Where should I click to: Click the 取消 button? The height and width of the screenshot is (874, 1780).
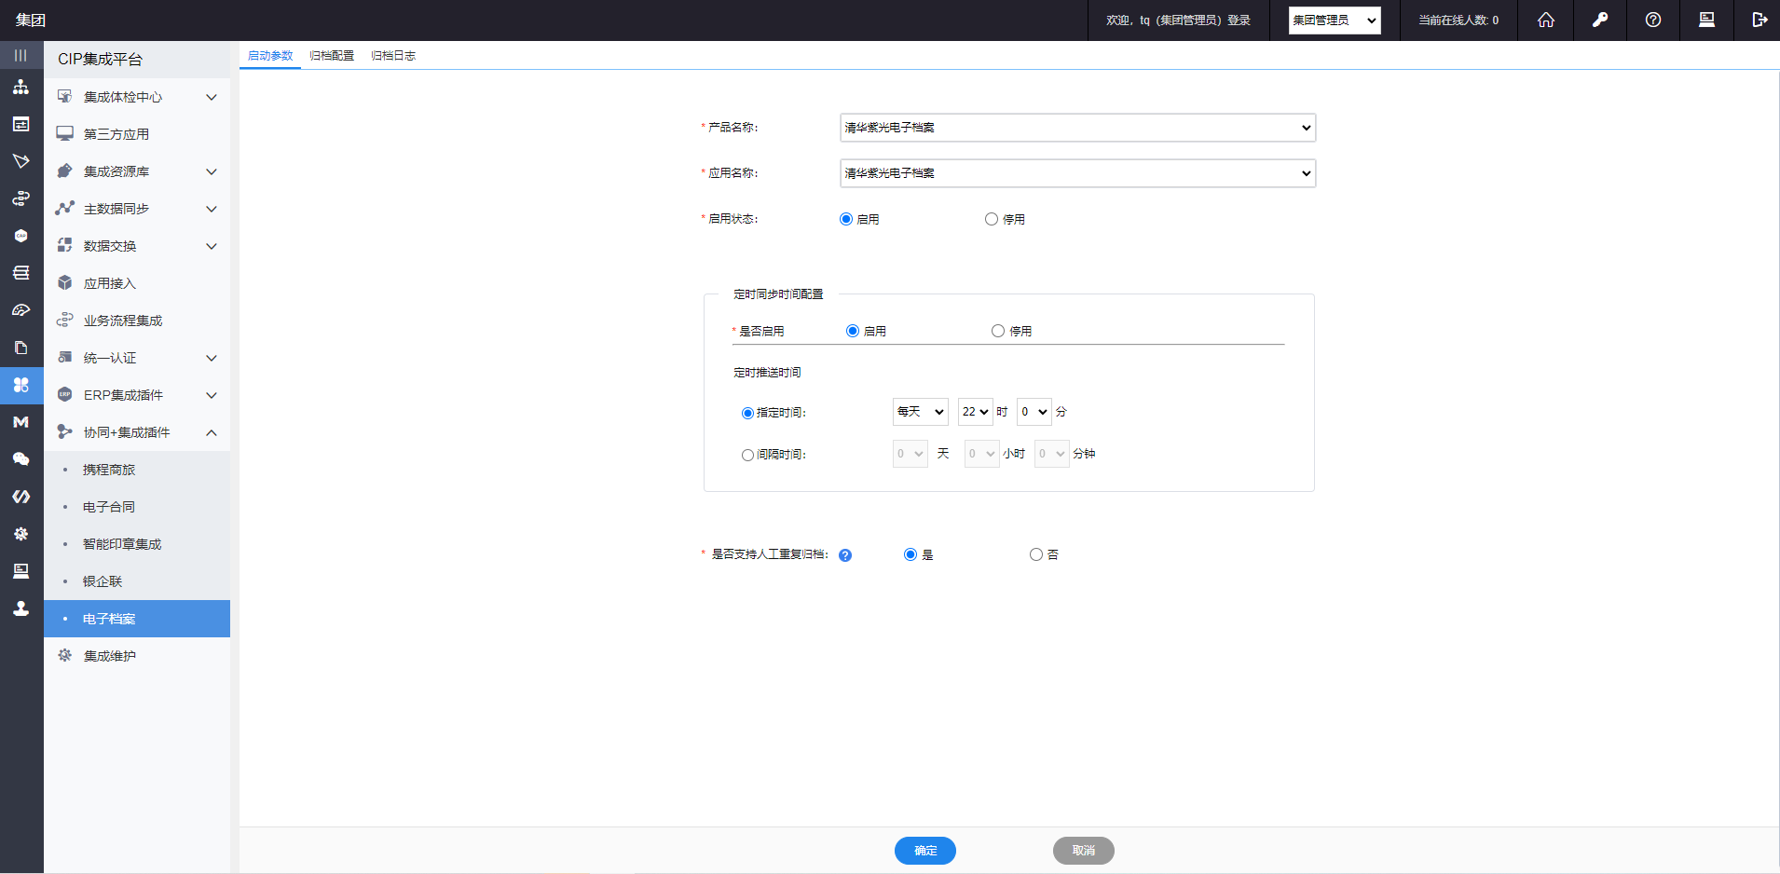(1083, 851)
